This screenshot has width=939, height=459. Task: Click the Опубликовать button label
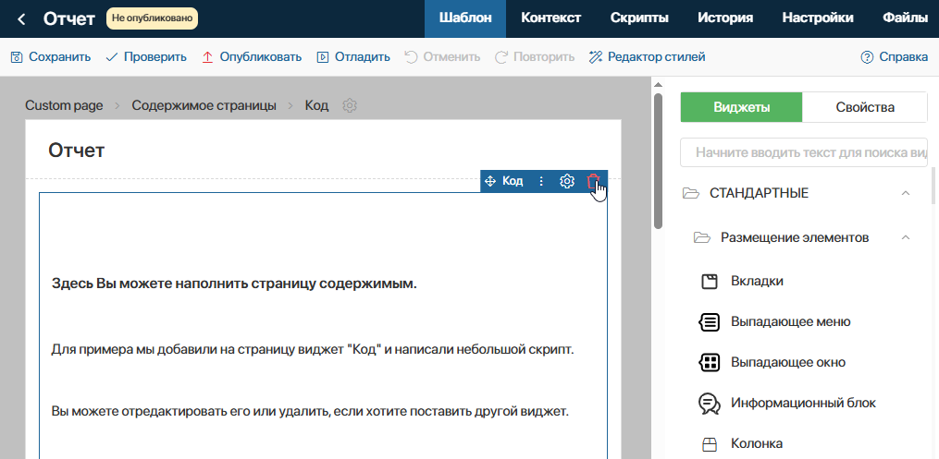(x=261, y=57)
